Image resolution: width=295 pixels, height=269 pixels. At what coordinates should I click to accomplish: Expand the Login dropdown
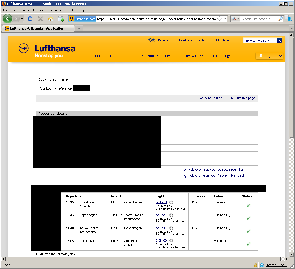click(280, 56)
